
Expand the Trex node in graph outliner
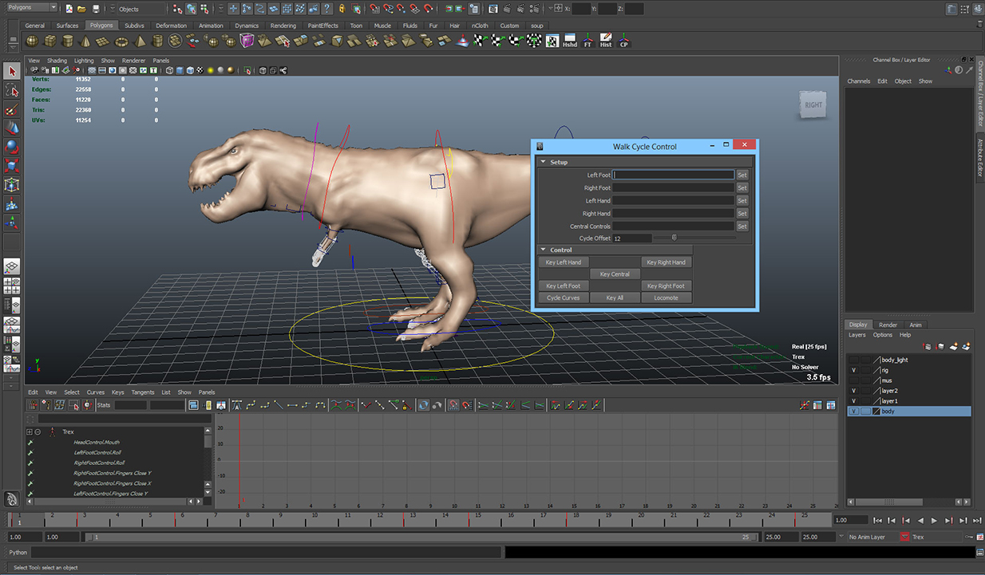pos(30,431)
